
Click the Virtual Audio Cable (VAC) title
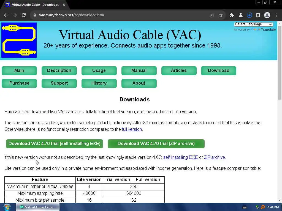(x=130, y=35)
